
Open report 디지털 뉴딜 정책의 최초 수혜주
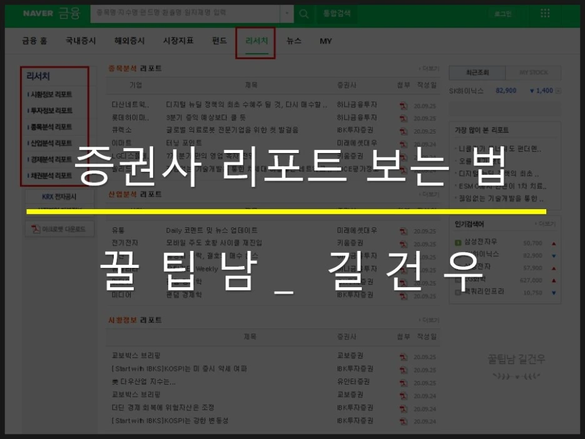coord(246,105)
